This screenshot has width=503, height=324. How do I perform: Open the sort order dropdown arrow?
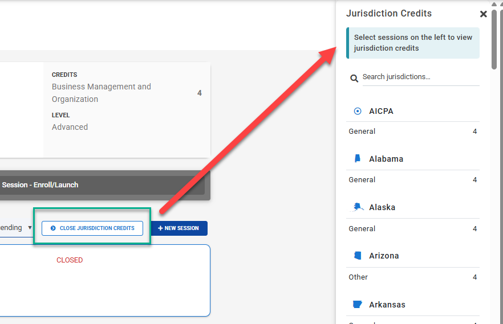pos(30,228)
